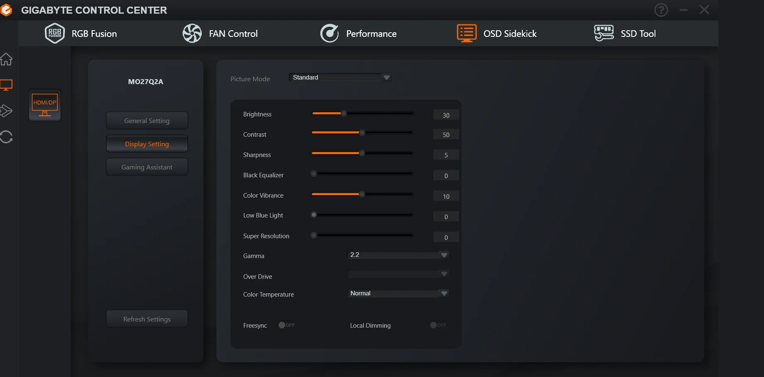The height and width of the screenshot is (377, 764).
Task: Go to the Home sidebar icon
Action: (x=6, y=59)
